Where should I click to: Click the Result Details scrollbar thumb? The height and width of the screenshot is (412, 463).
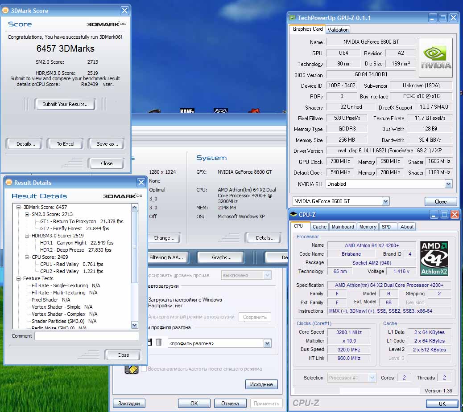pyautogui.click(x=134, y=247)
